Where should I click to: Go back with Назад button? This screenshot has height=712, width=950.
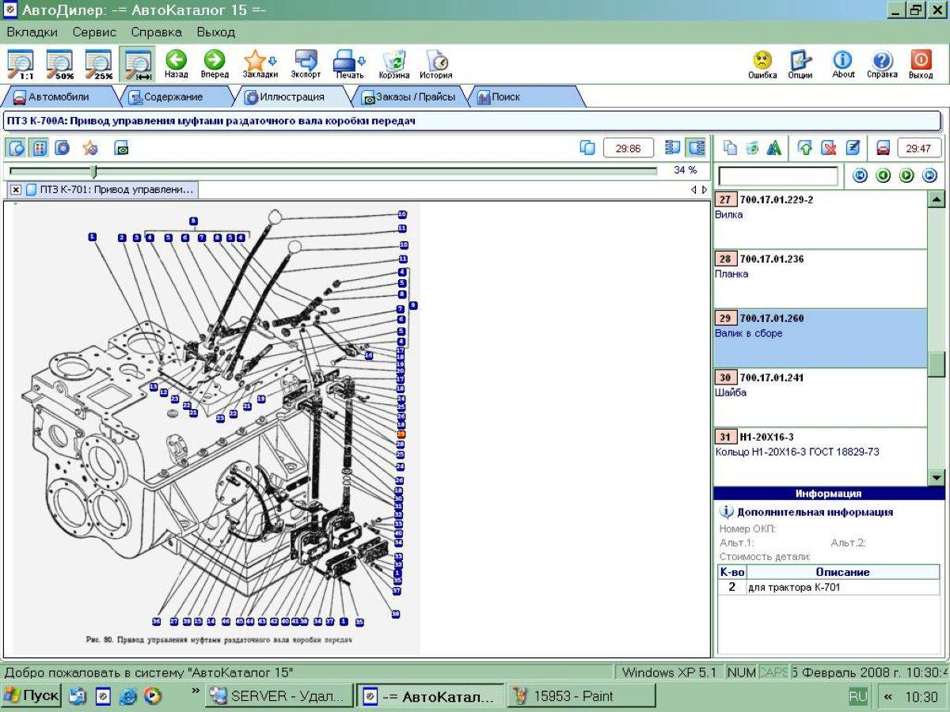(x=176, y=64)
